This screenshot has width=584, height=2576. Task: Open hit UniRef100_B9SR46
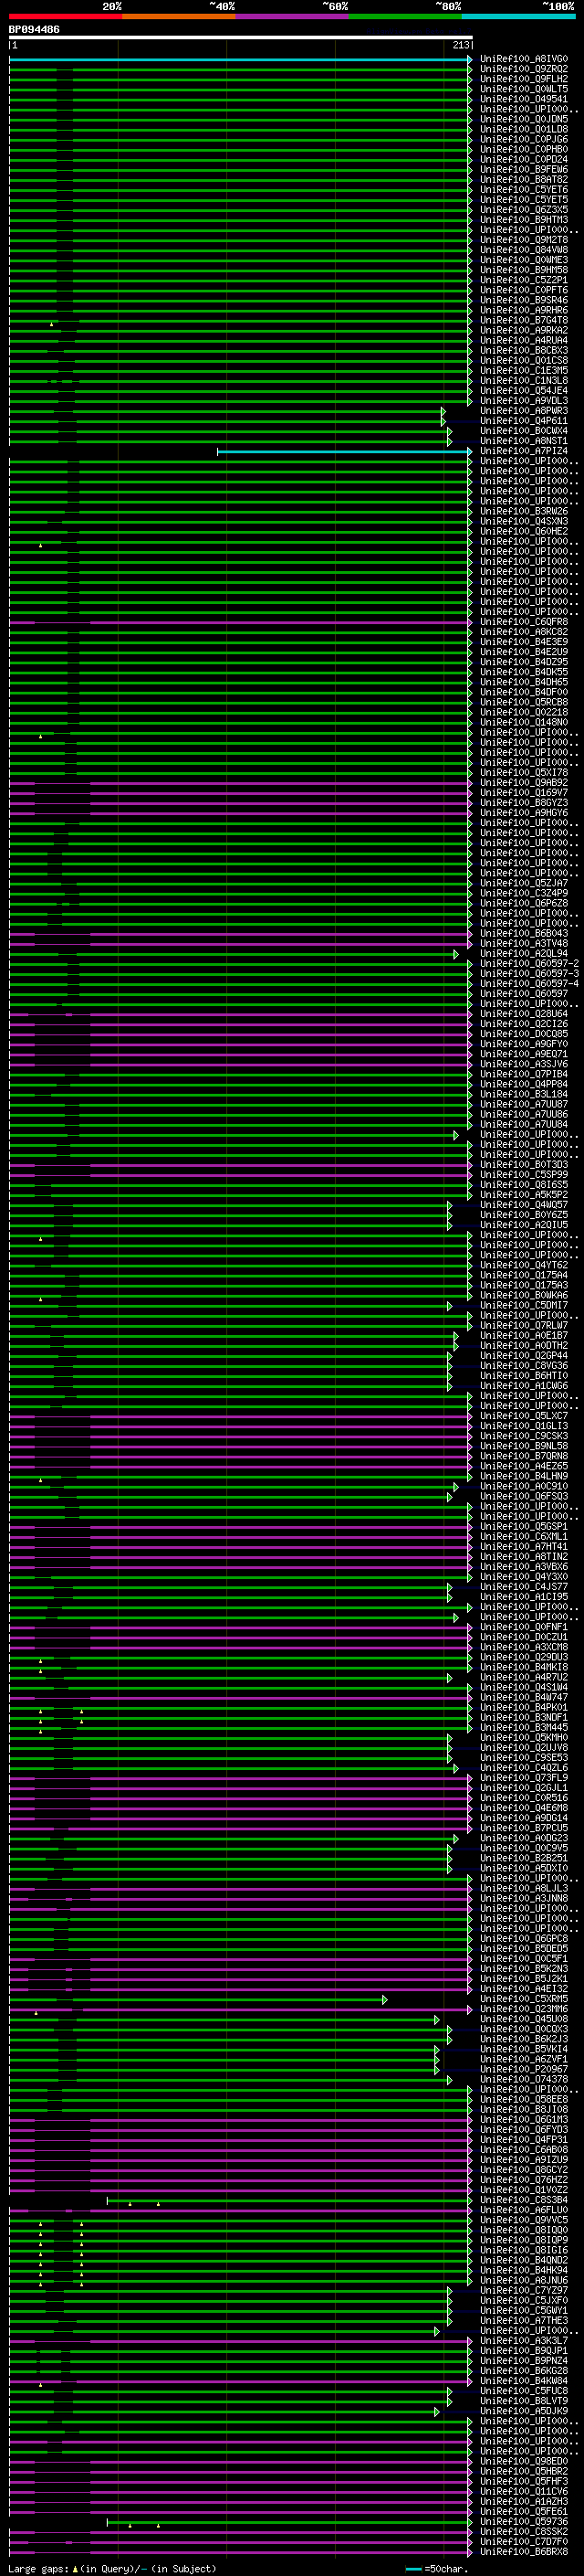pyautogui.click(x=523, y=300)
